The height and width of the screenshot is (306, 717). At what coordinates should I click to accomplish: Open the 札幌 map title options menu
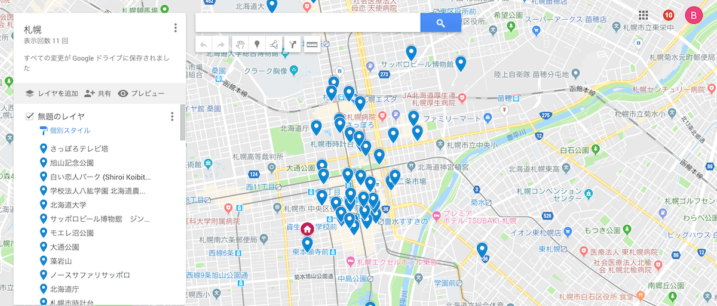coord(175,28)
